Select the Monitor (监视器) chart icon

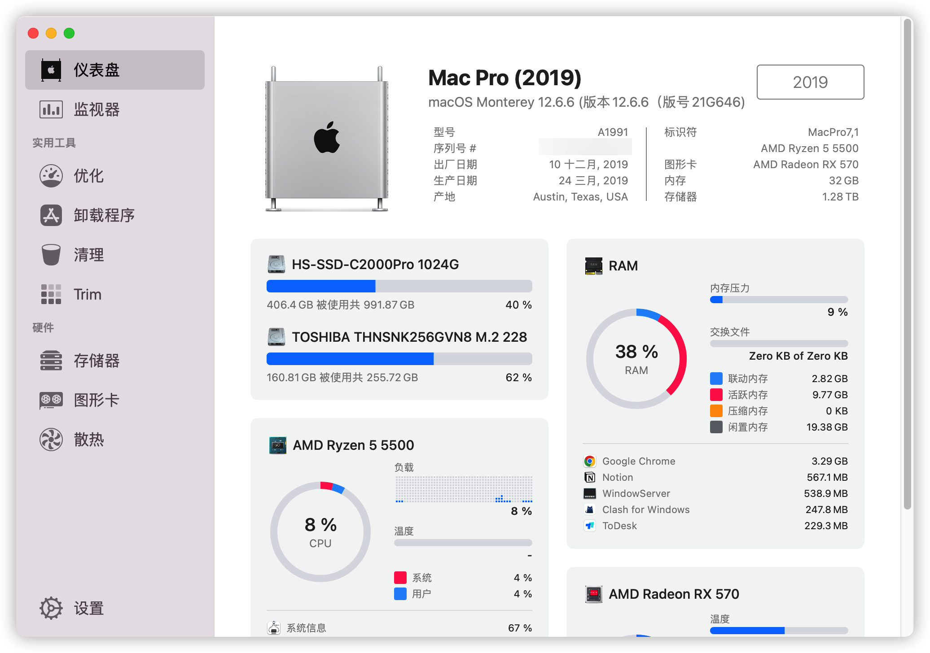coord(51,109)
